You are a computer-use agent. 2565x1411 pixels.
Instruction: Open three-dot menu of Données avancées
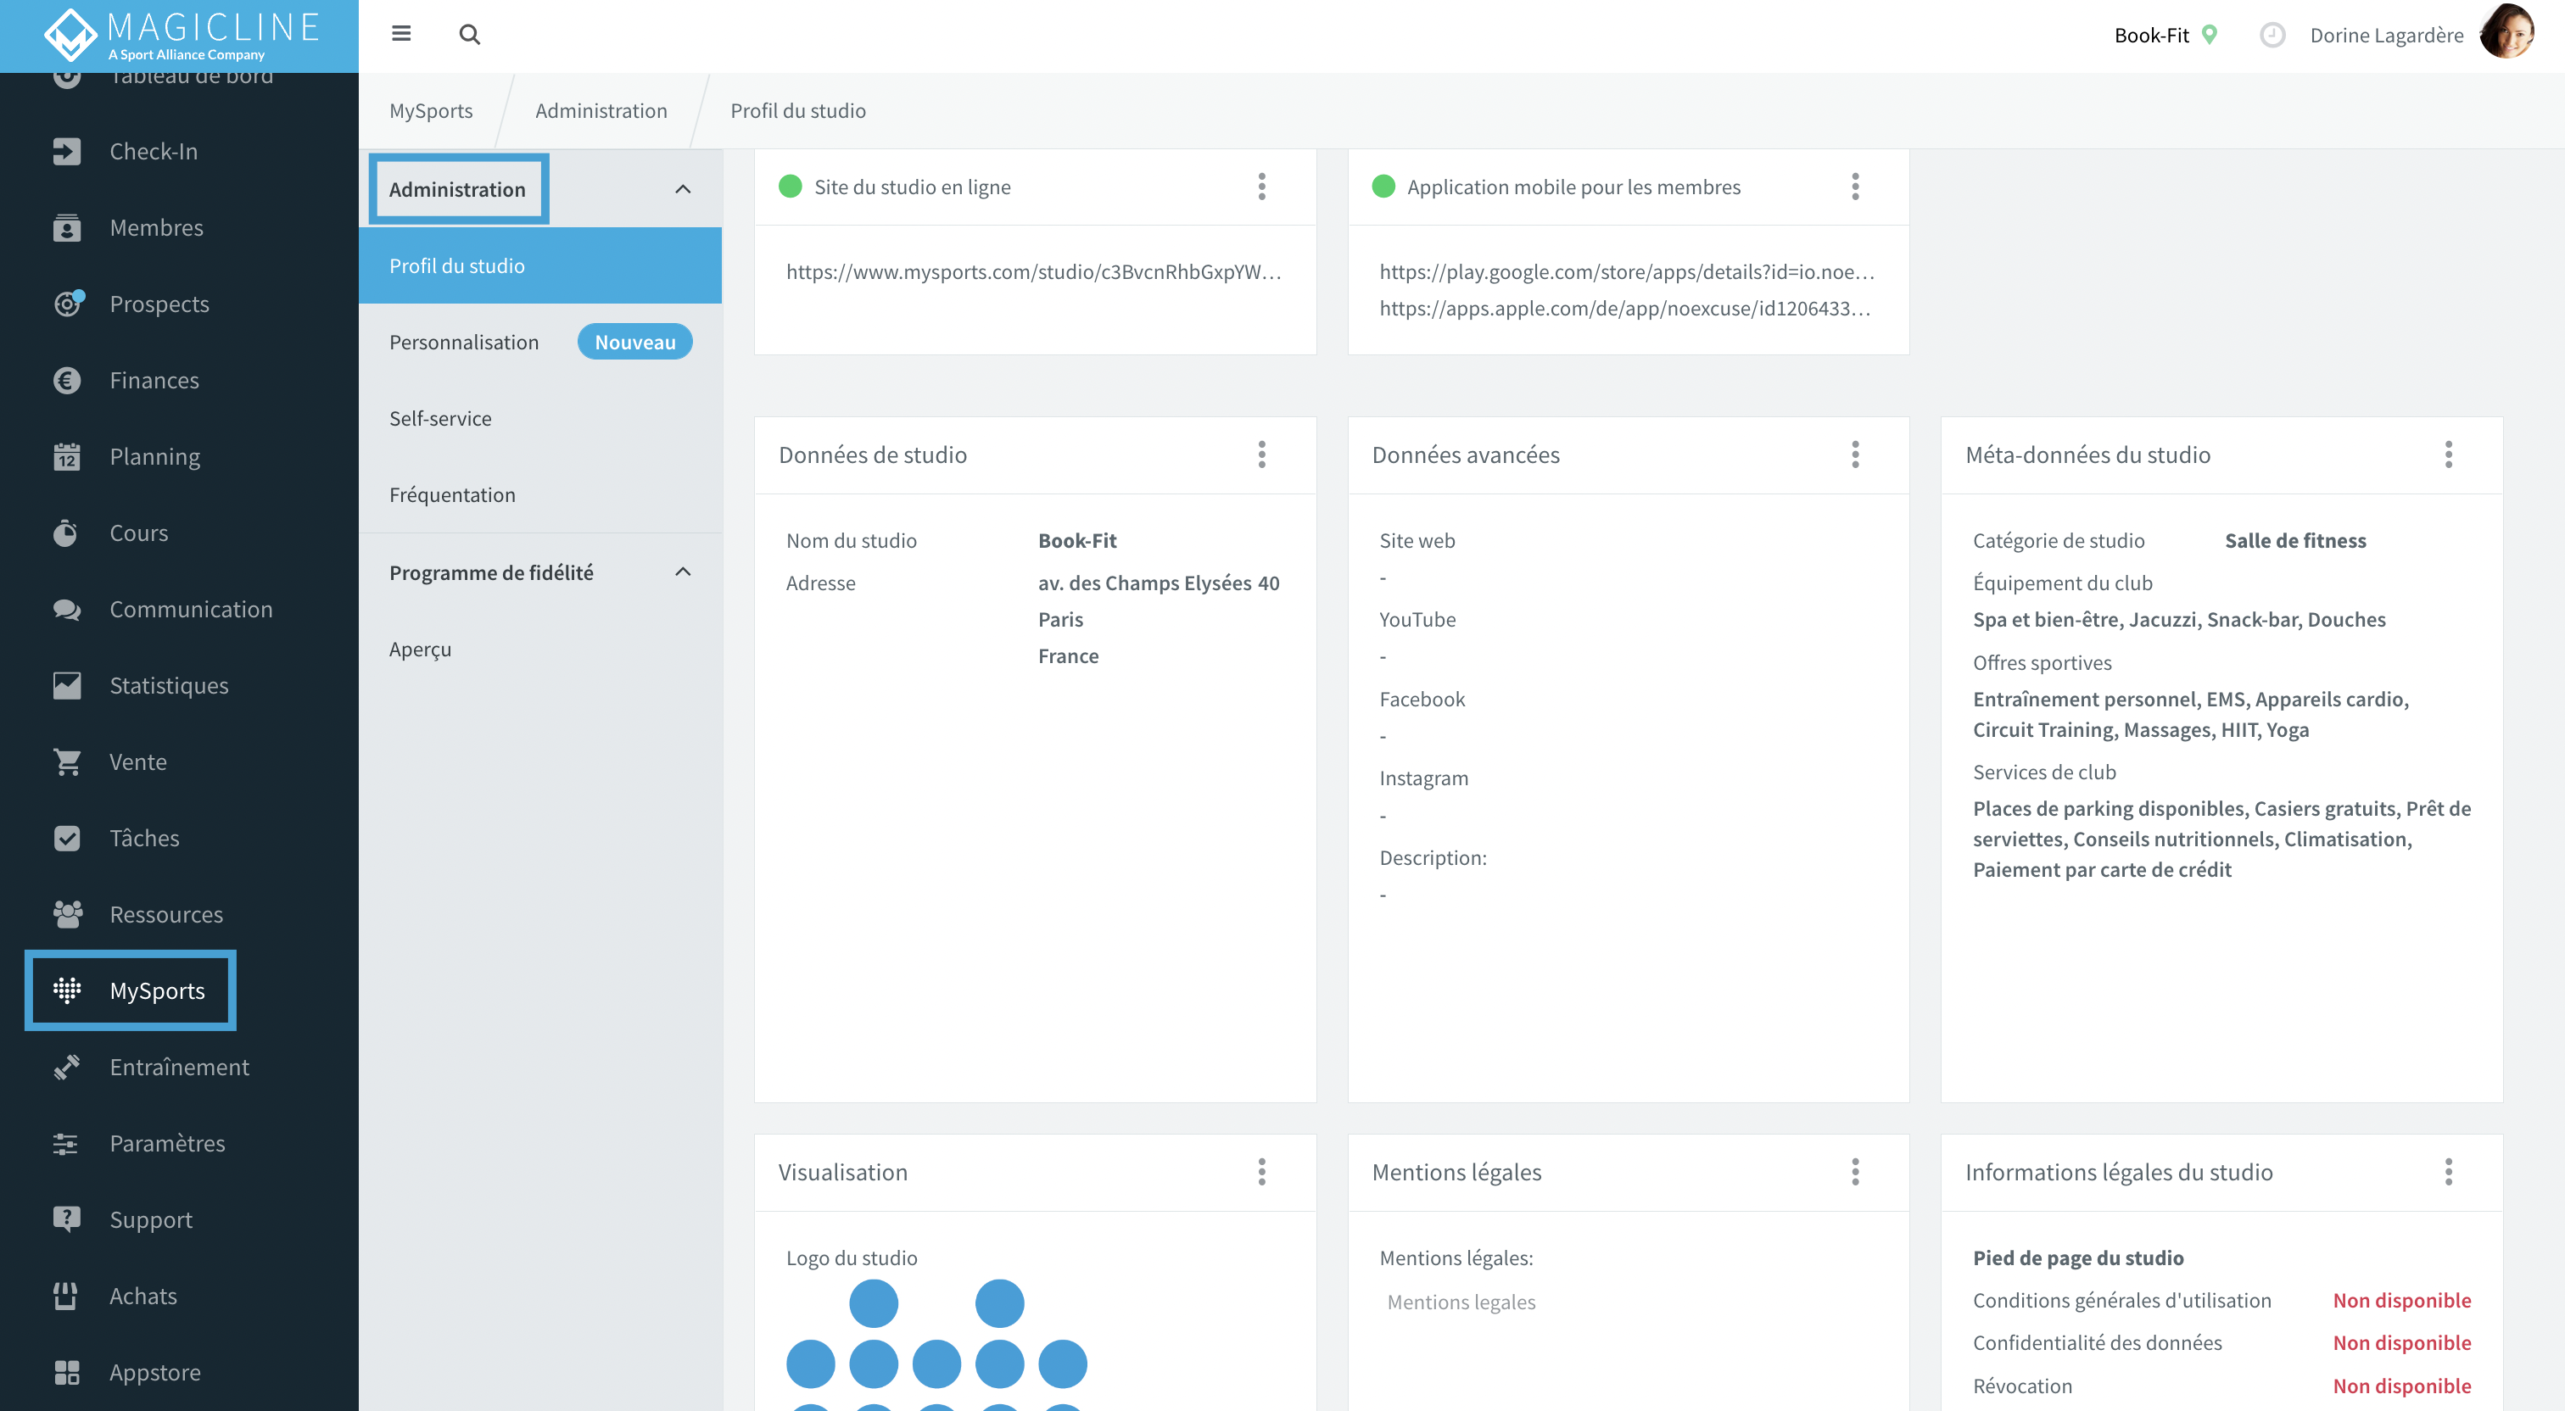1855,455
